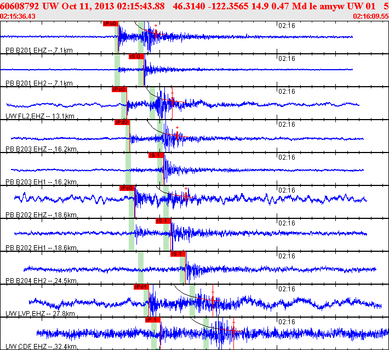The height and width of the screenshot is (350, 389).
Task: Click the iPc0 pick flag on FL2 EHZ
Action: point(119,89)
